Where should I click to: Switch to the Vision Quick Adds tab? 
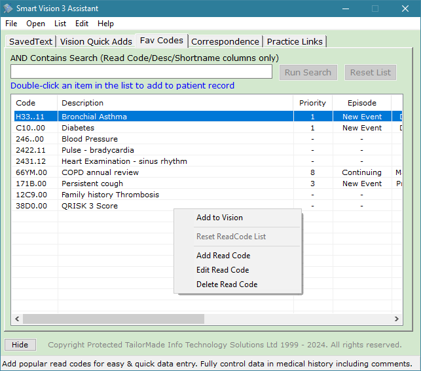tap(96, 42)
